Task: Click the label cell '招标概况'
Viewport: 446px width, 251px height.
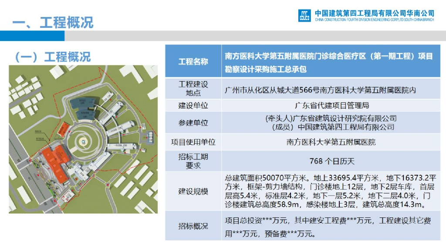Action: point(193,226)
